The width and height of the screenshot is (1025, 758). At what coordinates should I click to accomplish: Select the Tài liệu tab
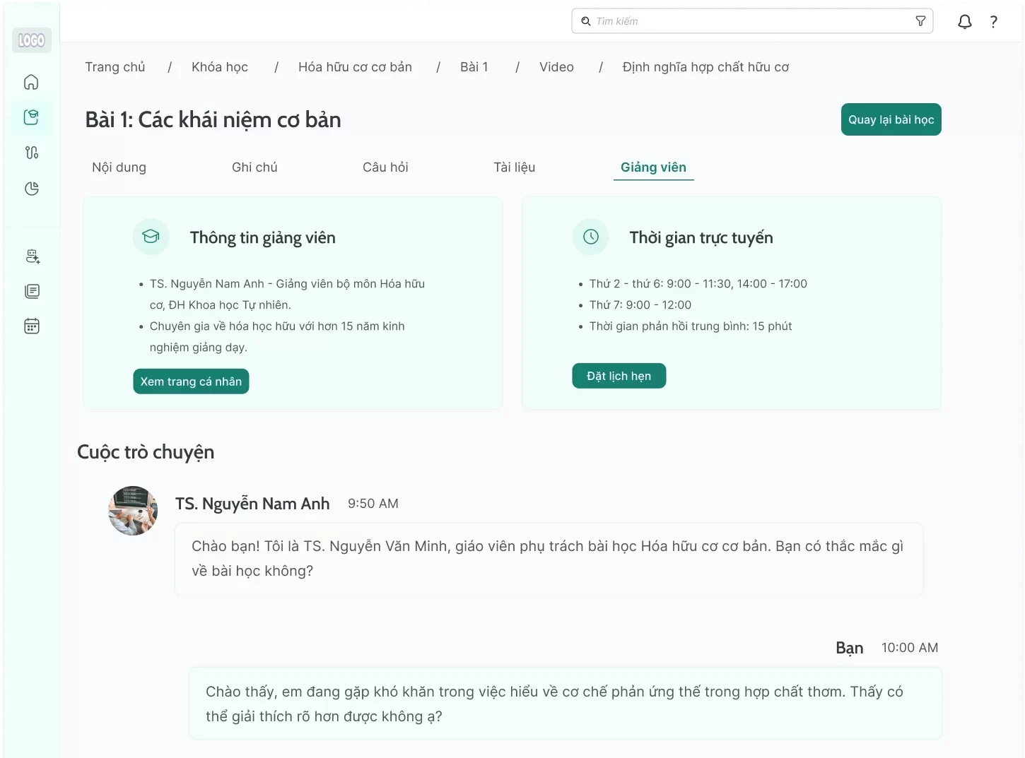pos(515,167)
